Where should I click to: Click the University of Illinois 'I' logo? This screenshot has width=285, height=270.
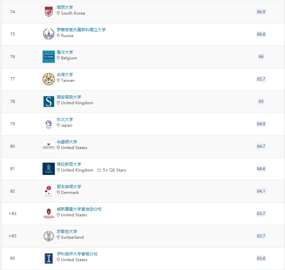coord(48,258)
